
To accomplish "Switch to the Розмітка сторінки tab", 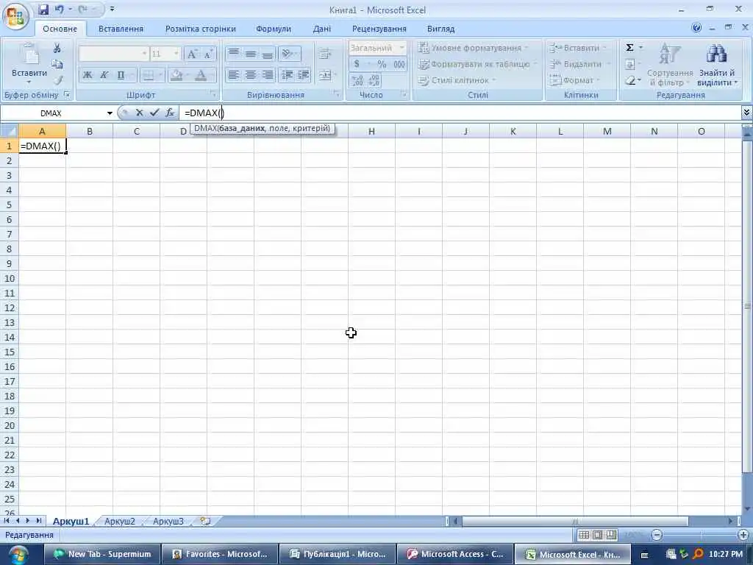I will pos(200,29).
